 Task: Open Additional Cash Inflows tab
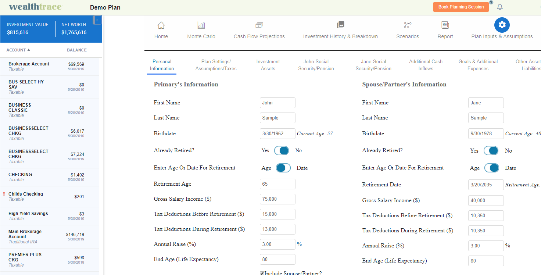tap(426, 65)
